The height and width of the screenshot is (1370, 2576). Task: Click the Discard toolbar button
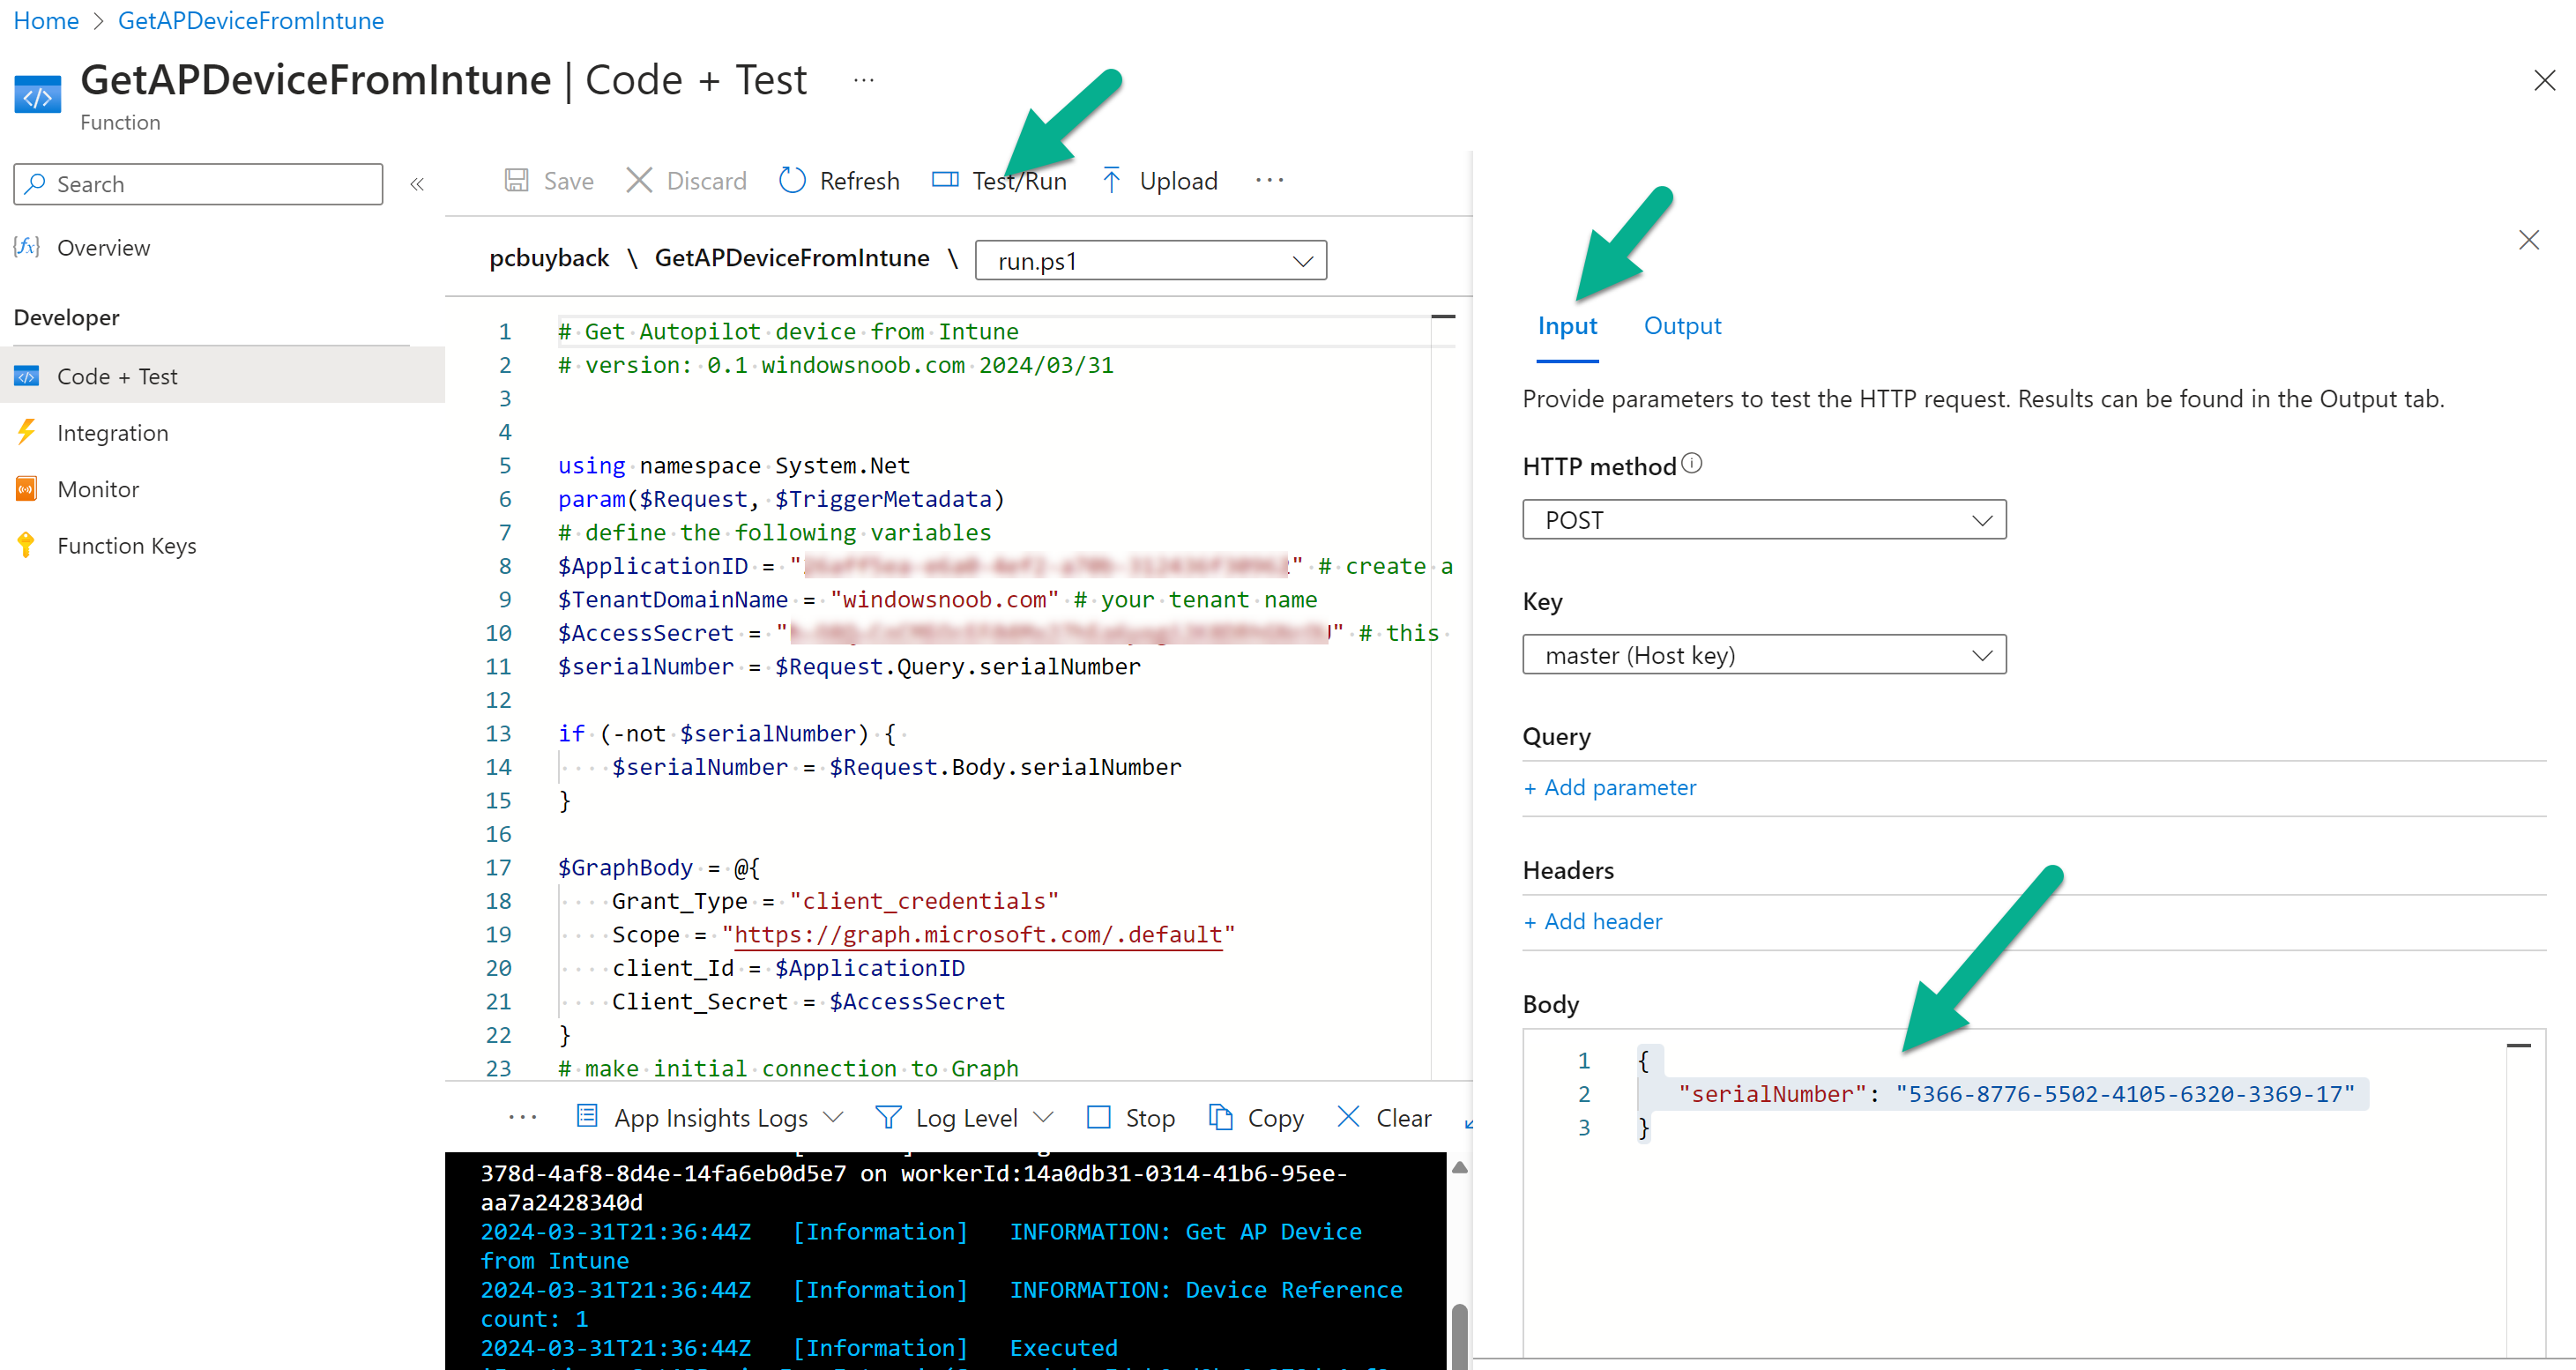click(686, 181)
